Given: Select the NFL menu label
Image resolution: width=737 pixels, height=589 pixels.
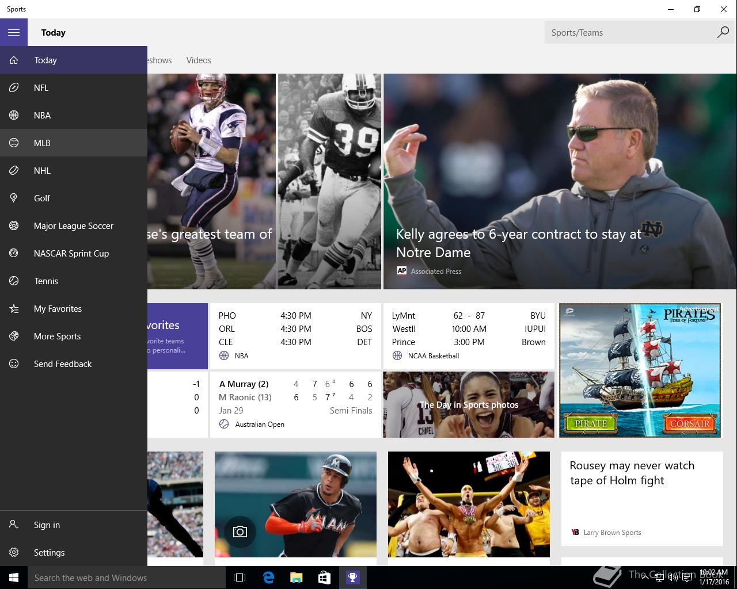Looking at the screenshot, I should coord(41,87).
